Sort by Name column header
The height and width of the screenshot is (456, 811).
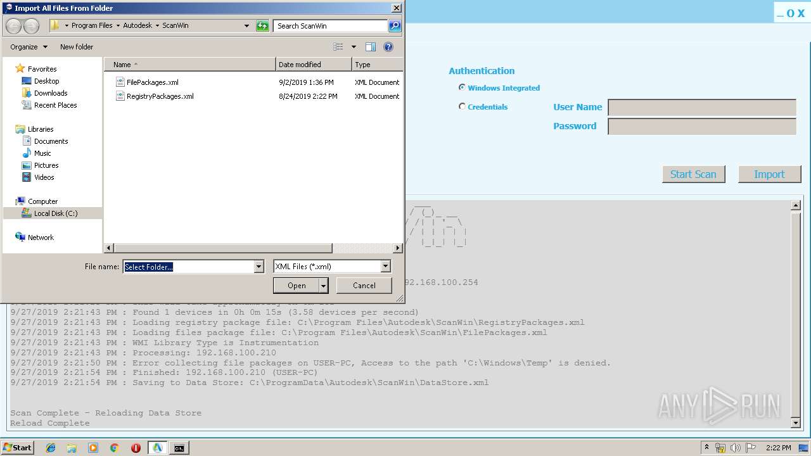click(x=190, y=65)
